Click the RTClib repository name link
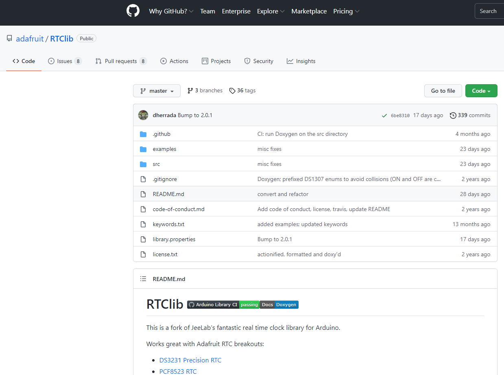The height and width of the screenshot is (375, 504). click(62, 39)
